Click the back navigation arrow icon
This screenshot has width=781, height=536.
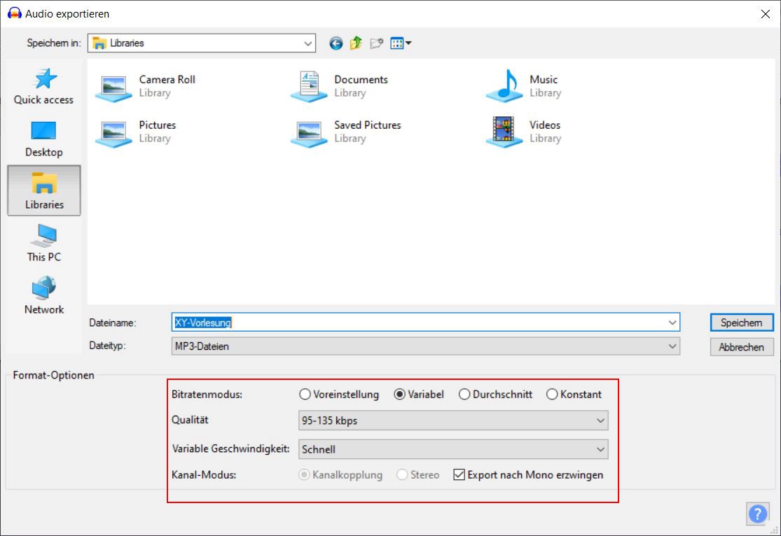pyautogui.click(x=336, y=43)
